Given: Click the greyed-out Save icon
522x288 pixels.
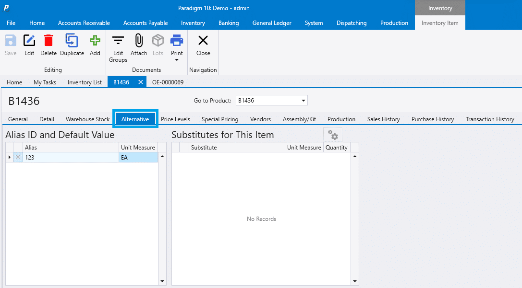Looking at the screenshot, I should (x=10, y=41).
